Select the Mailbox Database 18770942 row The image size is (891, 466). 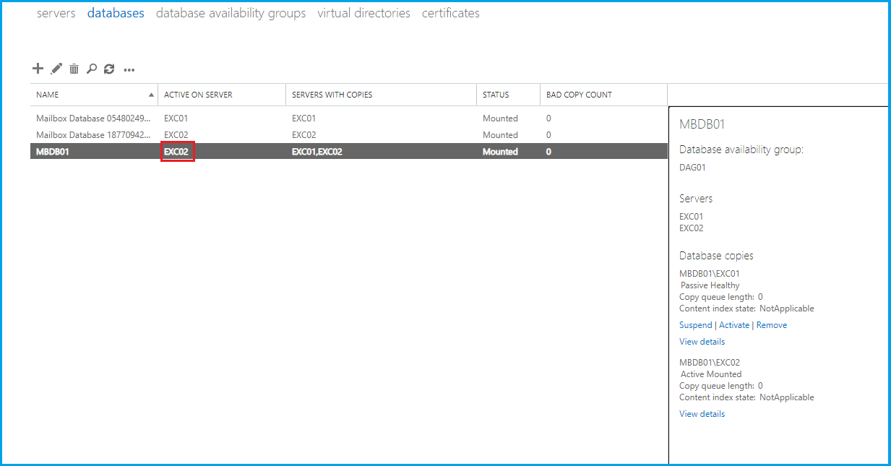pos(93,135)
